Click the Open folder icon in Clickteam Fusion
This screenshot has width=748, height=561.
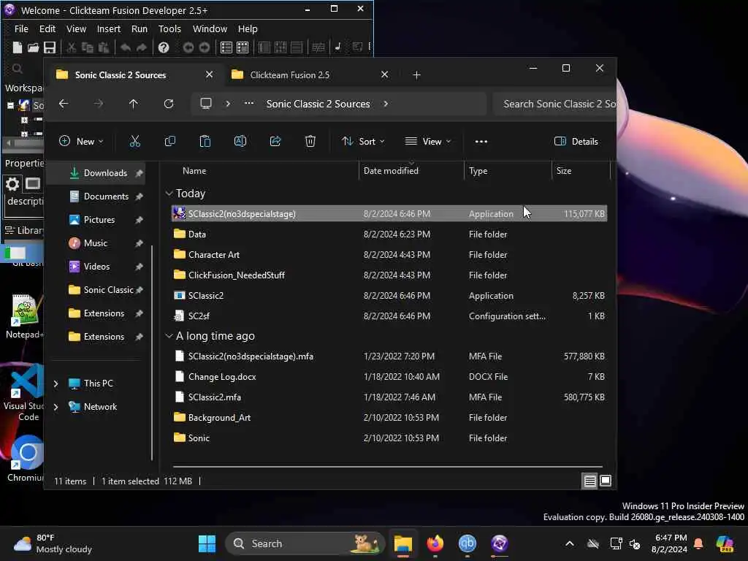33,47
